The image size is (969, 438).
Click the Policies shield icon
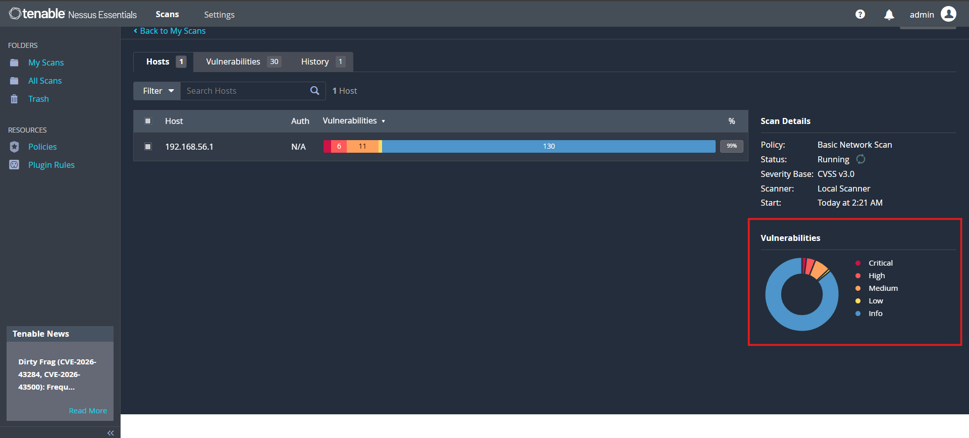click(x=14, y=147)
